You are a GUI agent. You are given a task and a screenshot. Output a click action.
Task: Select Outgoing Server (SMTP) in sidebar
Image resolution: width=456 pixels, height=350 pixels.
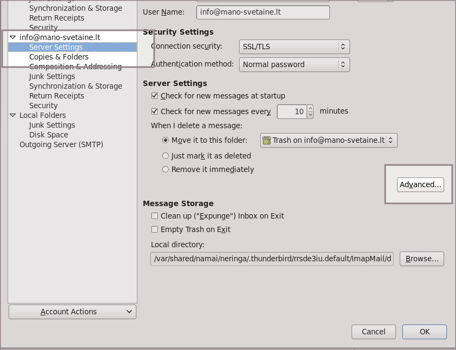61,144
